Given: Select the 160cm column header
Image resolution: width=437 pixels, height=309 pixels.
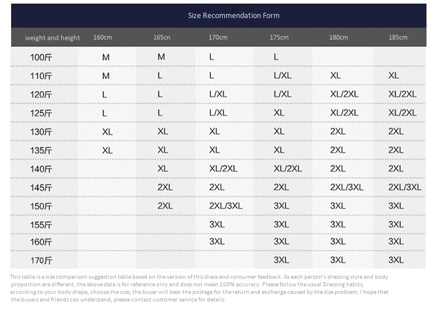Looking at the screenshot, I should (x=103, y=37).
